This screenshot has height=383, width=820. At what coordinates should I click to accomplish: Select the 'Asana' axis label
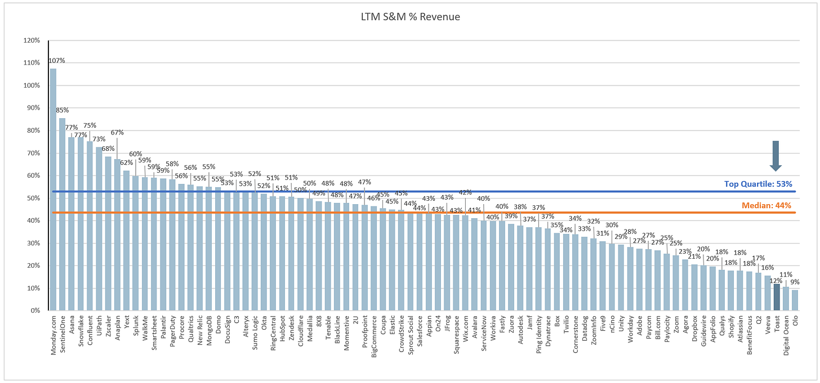point(72,325)
